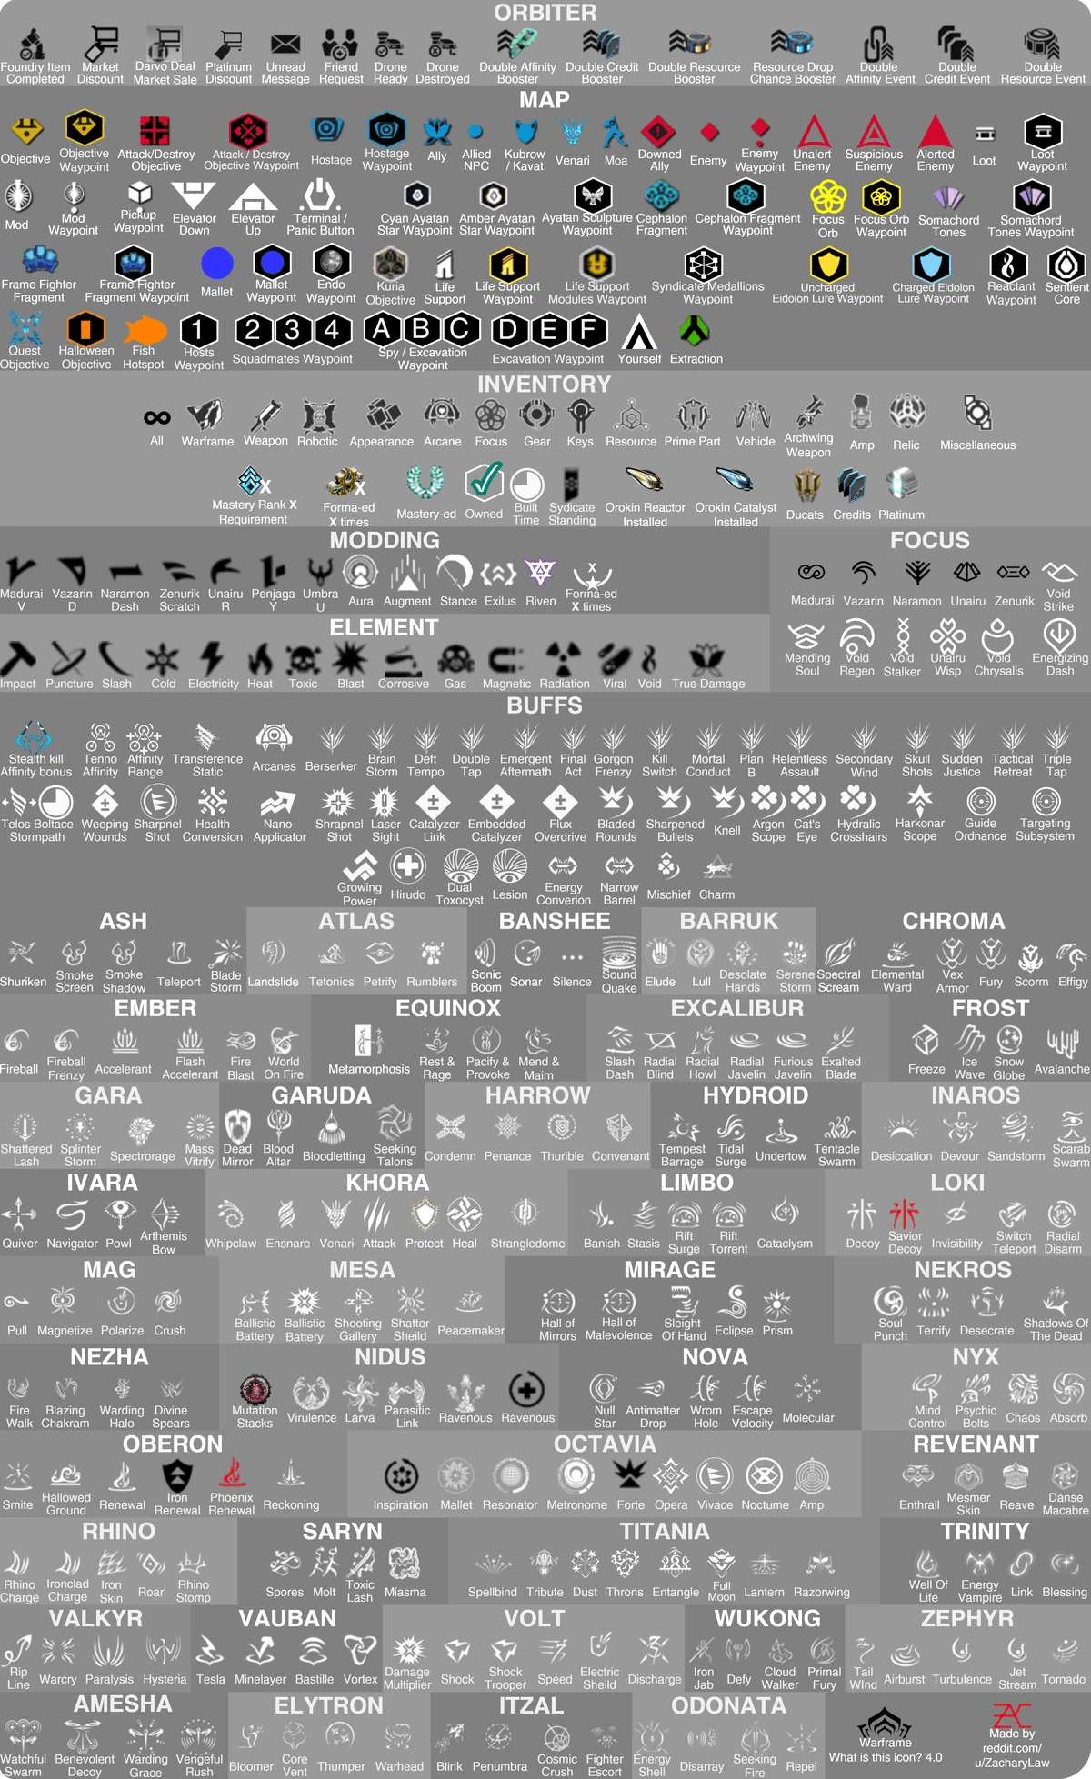Select the Hirudo buff icon
The image size is (1091, 1779).
[x=408, y=867]
